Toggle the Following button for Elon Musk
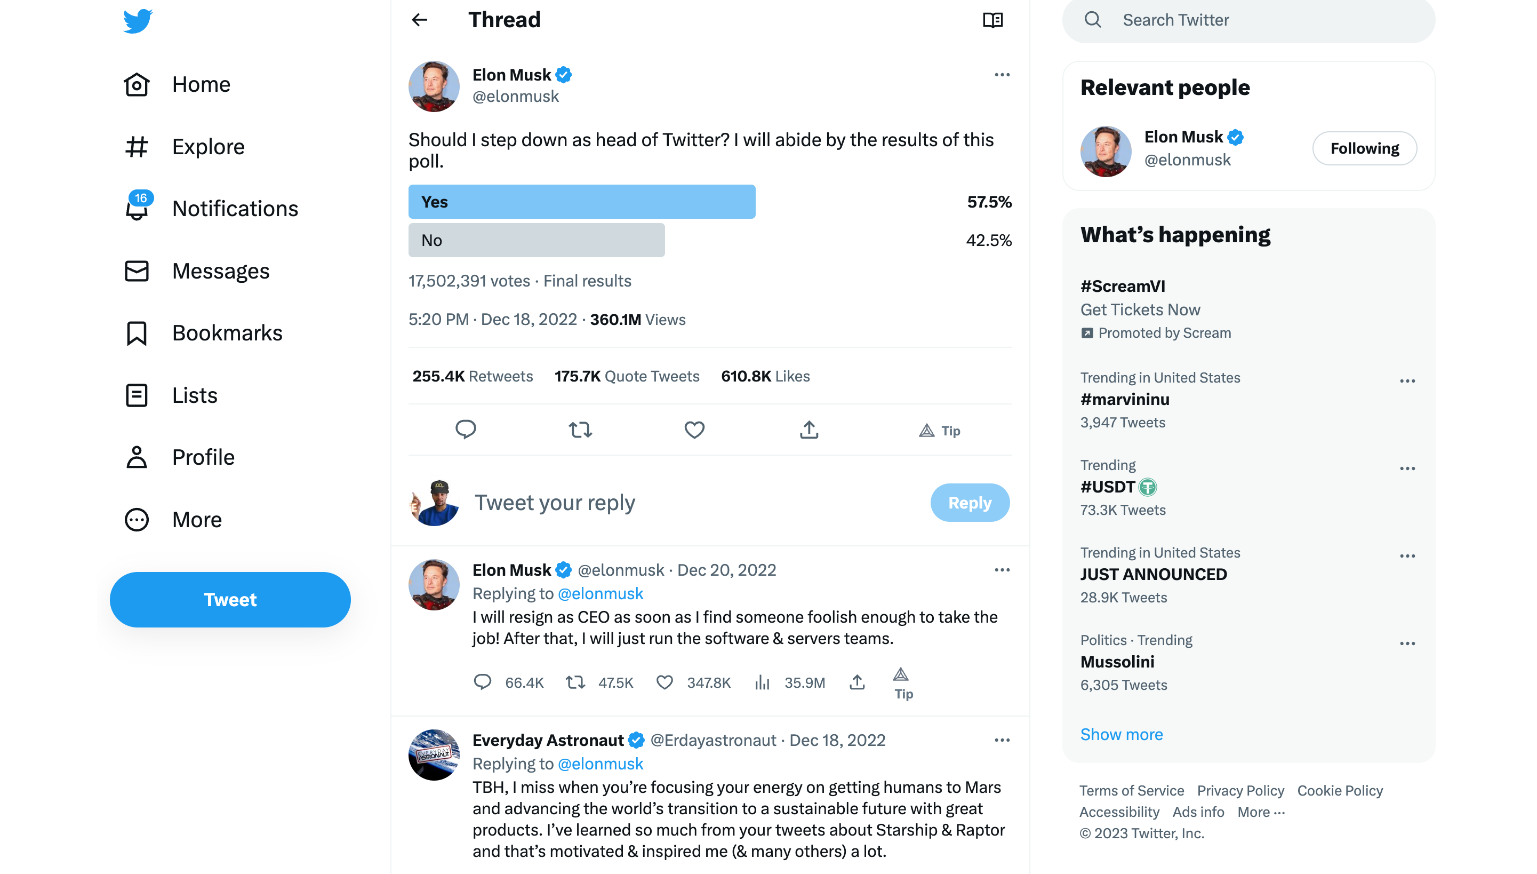Screen dimensions: 1537x874 pyautogui.click(x=1364, y=148)
